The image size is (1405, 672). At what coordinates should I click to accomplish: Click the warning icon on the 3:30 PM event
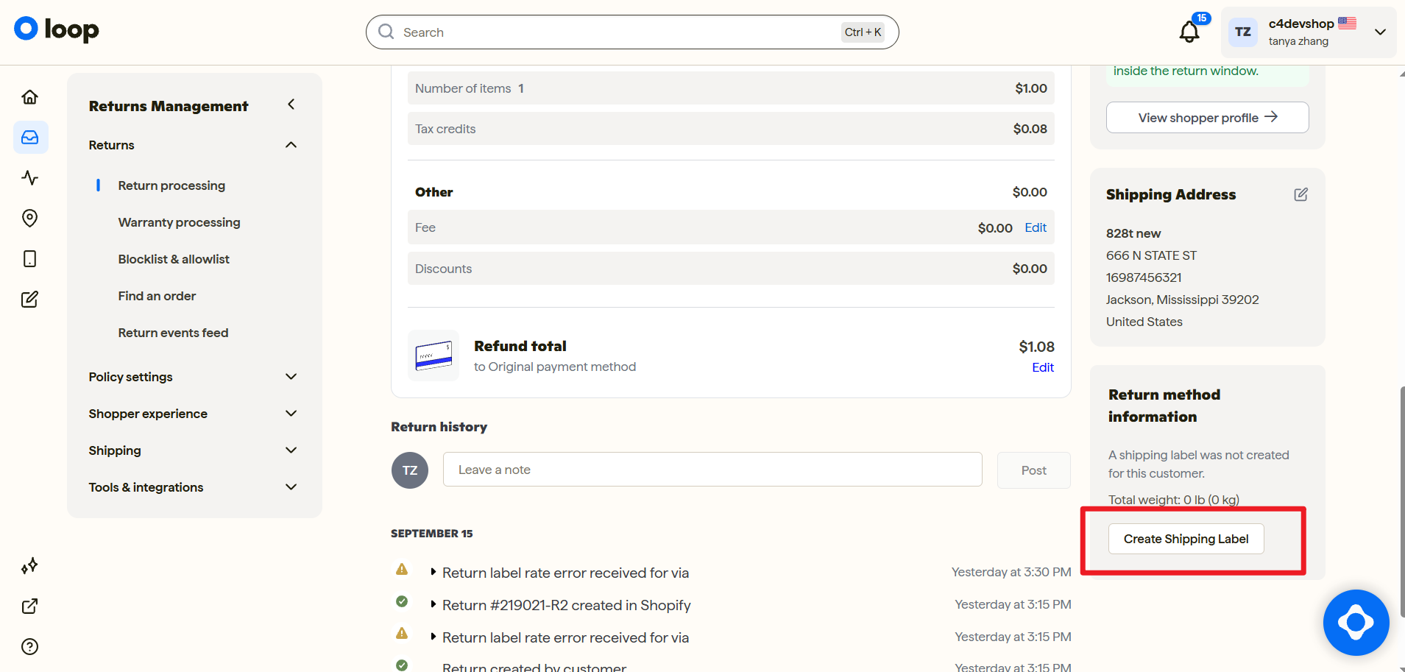(402, 569)
